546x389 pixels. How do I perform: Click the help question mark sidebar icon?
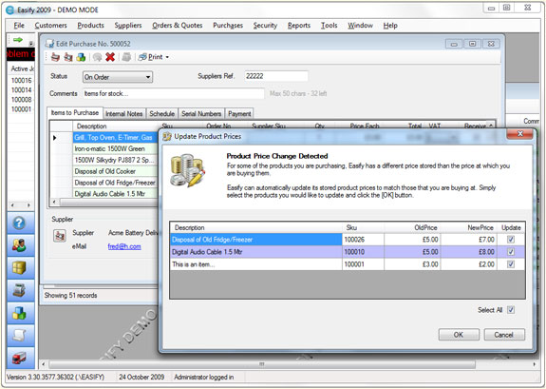(x=20, y=223)
